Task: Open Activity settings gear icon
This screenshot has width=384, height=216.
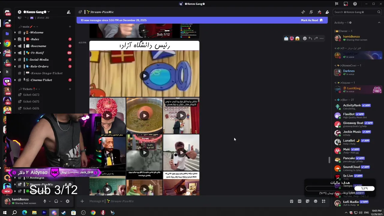Action: 350,22
